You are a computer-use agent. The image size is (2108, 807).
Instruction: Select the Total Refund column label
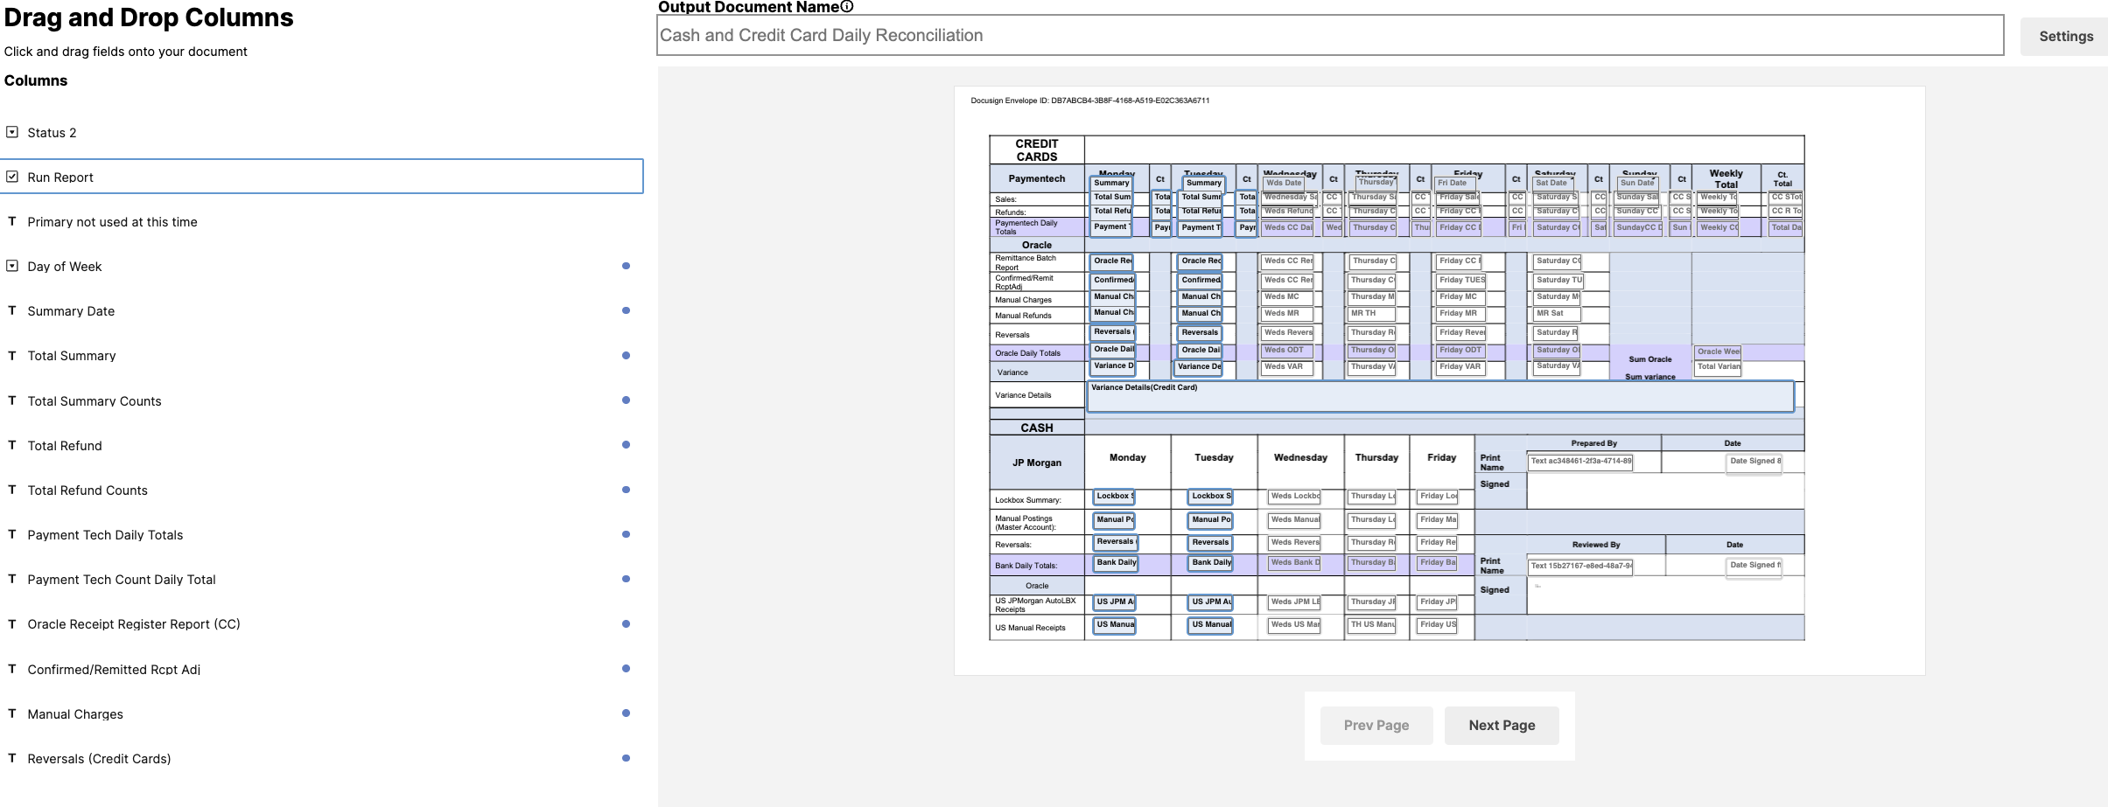coord(65,446)
